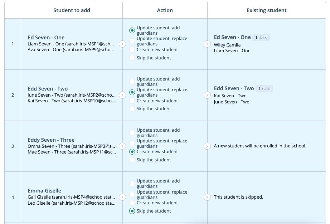Click arrow before 'This student is skipped'

point(207,197)
